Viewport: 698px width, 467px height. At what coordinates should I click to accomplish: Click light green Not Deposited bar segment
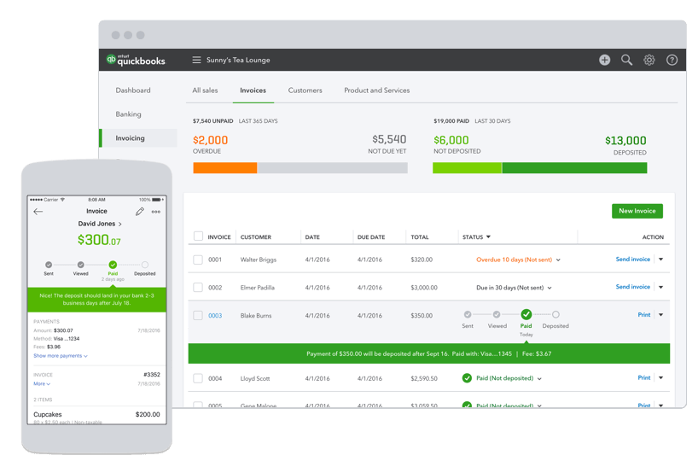tap(468, 168)
